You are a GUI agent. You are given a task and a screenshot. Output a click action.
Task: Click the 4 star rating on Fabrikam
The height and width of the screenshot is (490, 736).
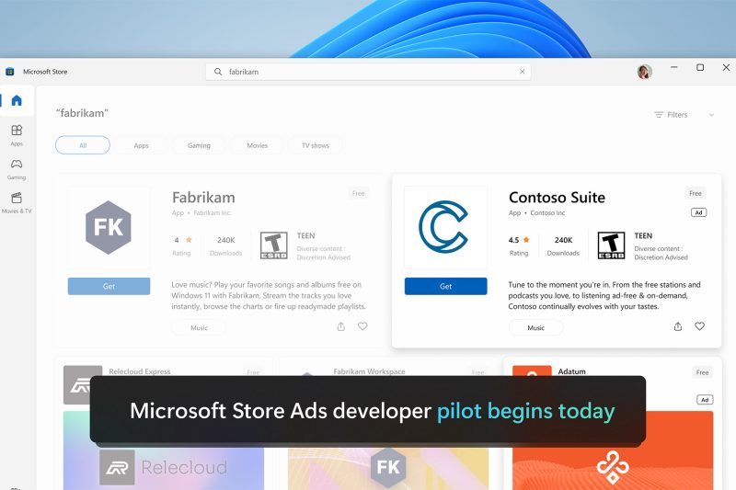point(182,245)
